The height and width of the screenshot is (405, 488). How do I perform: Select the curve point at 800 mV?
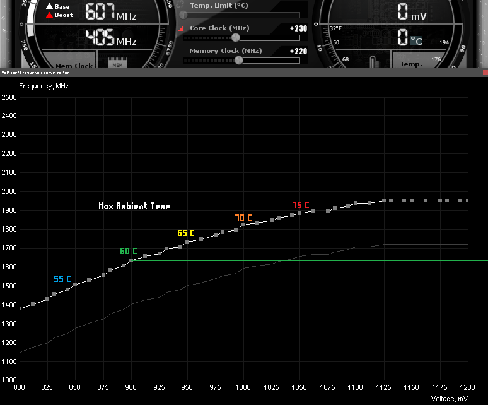(x=20, y=308)
